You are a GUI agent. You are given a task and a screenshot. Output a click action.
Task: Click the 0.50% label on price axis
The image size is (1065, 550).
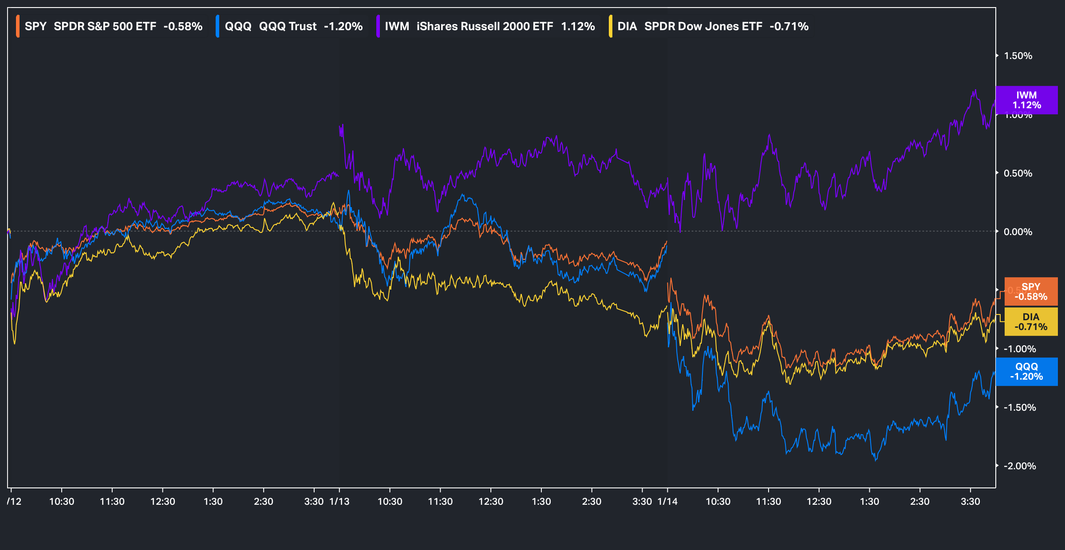tap(1018, 173)
